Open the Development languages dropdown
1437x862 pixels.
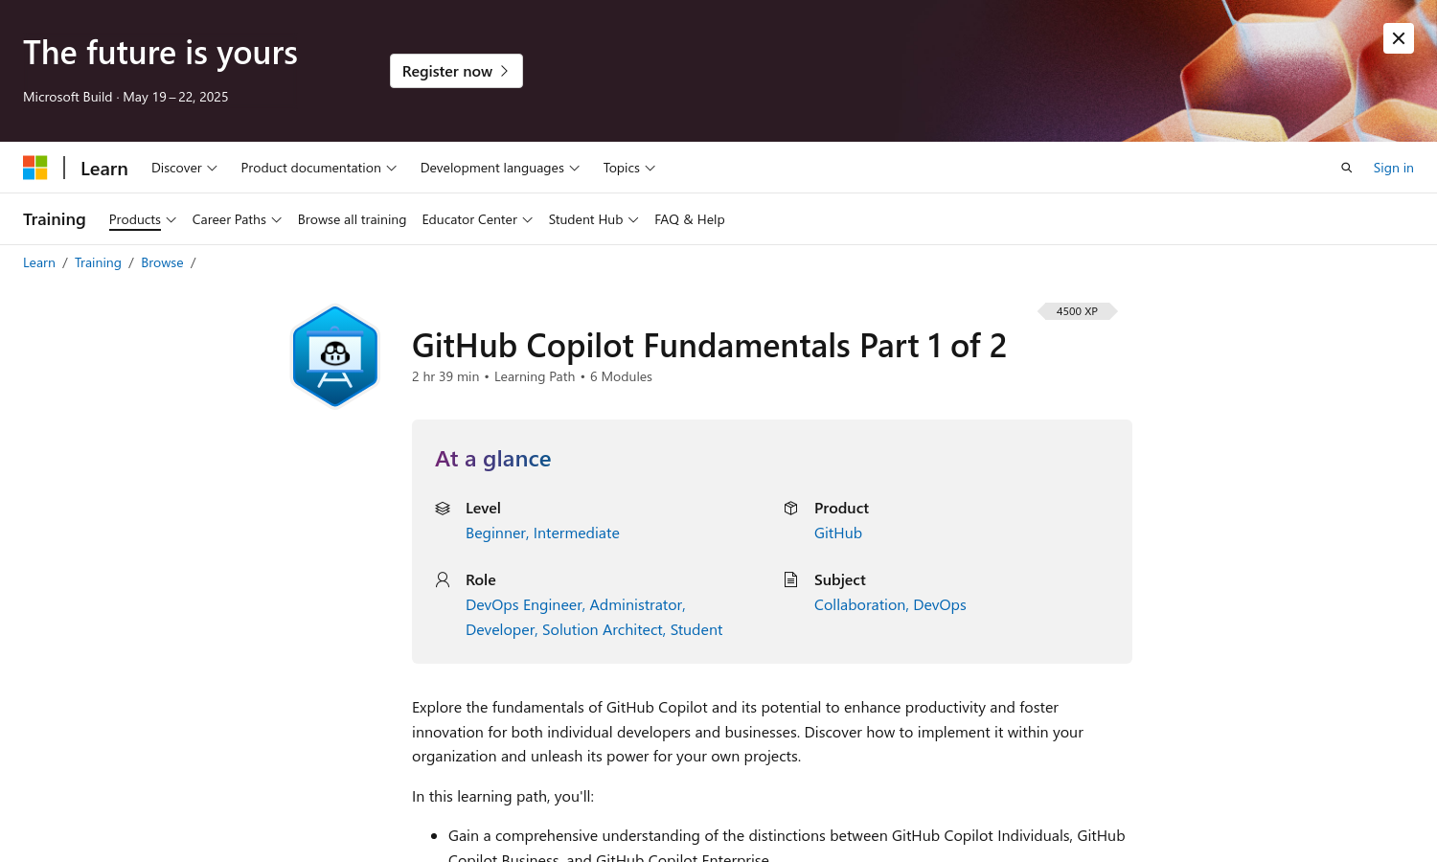pyautogui.click(x=500, y=168)
